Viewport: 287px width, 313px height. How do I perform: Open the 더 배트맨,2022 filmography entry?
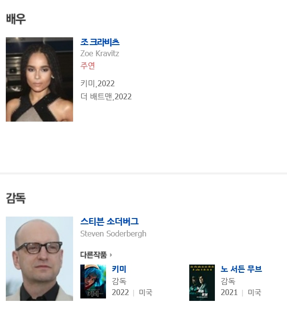(106, 96)
